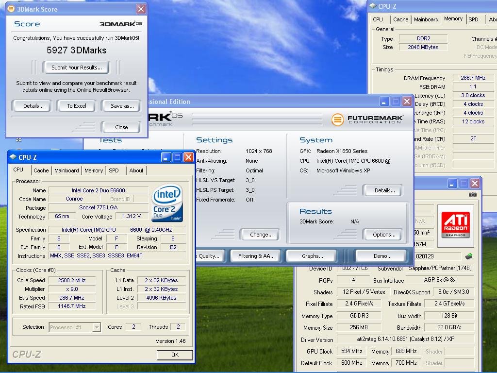Click the memory Type field DDR2
This screenshot has height=373, width=497.
[423, 38]
